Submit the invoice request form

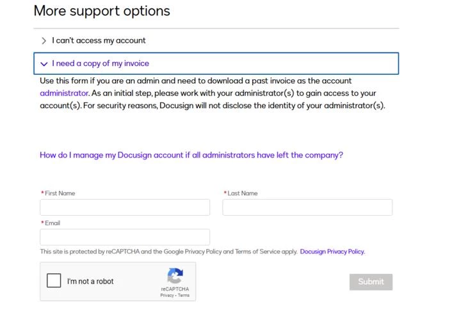point(371,282)
